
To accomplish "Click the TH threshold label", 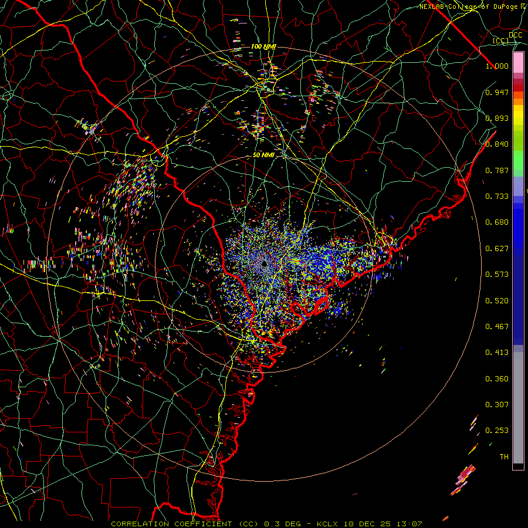I will click(x=504, y=457).
